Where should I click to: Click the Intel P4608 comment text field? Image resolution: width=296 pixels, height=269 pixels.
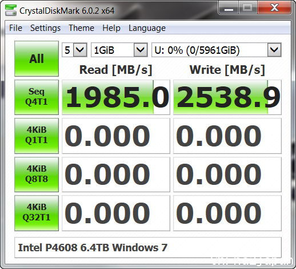pyautogui.click(x=148, y=248)
